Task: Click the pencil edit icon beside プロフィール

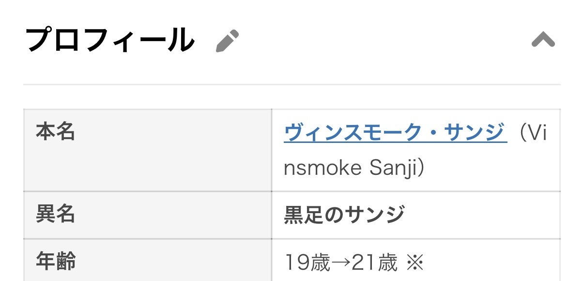Action: (x=227, y=41)
